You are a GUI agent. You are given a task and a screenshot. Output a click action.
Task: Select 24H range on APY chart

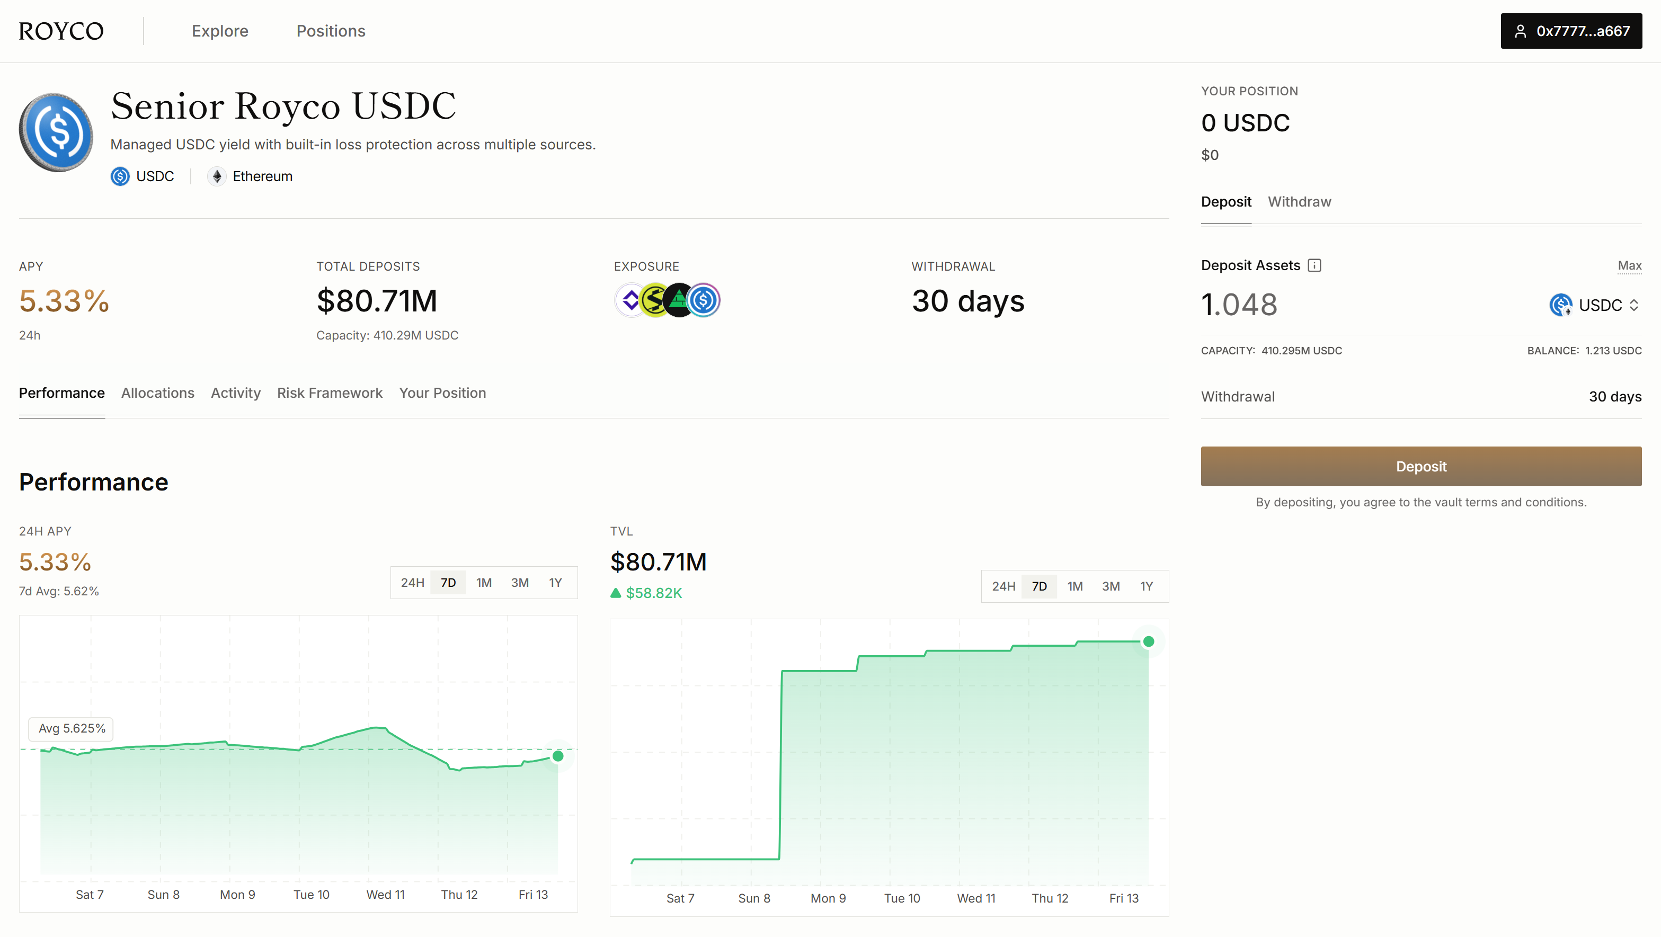(x=412, y=583)
